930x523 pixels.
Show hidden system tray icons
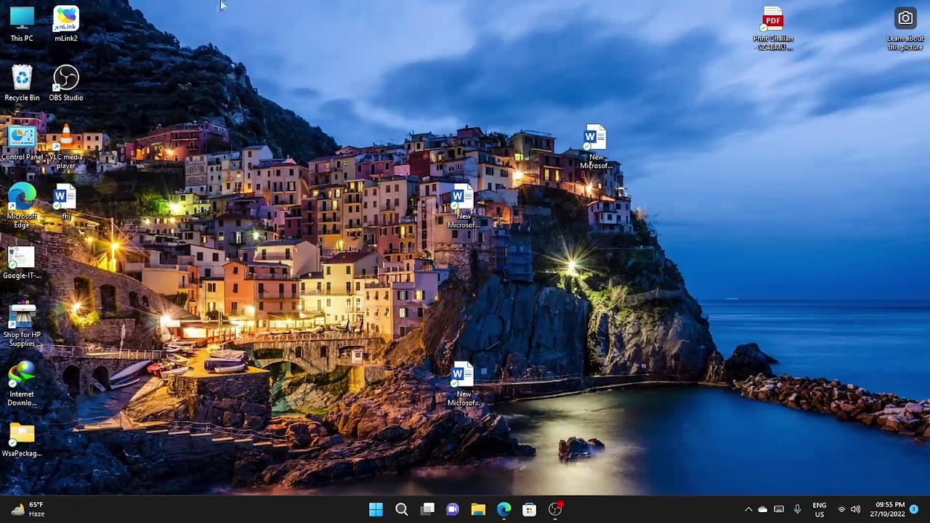[x=748, y=509]
